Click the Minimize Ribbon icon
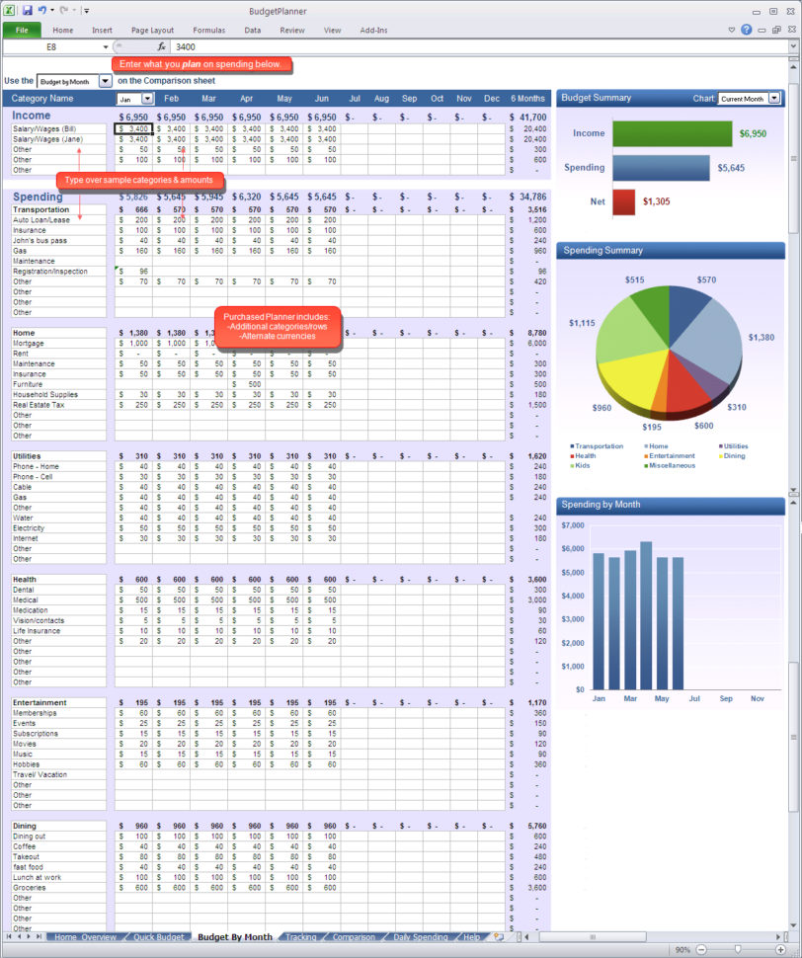This screenshot has height=958, width=802. (x=732, y=29)
